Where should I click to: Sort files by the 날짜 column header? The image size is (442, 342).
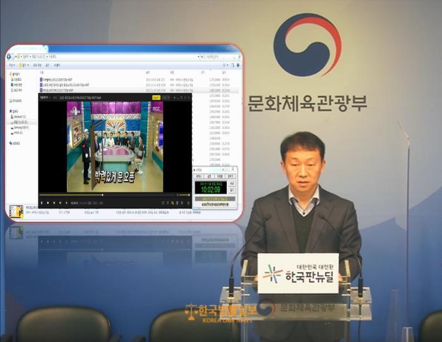(148, 73)
